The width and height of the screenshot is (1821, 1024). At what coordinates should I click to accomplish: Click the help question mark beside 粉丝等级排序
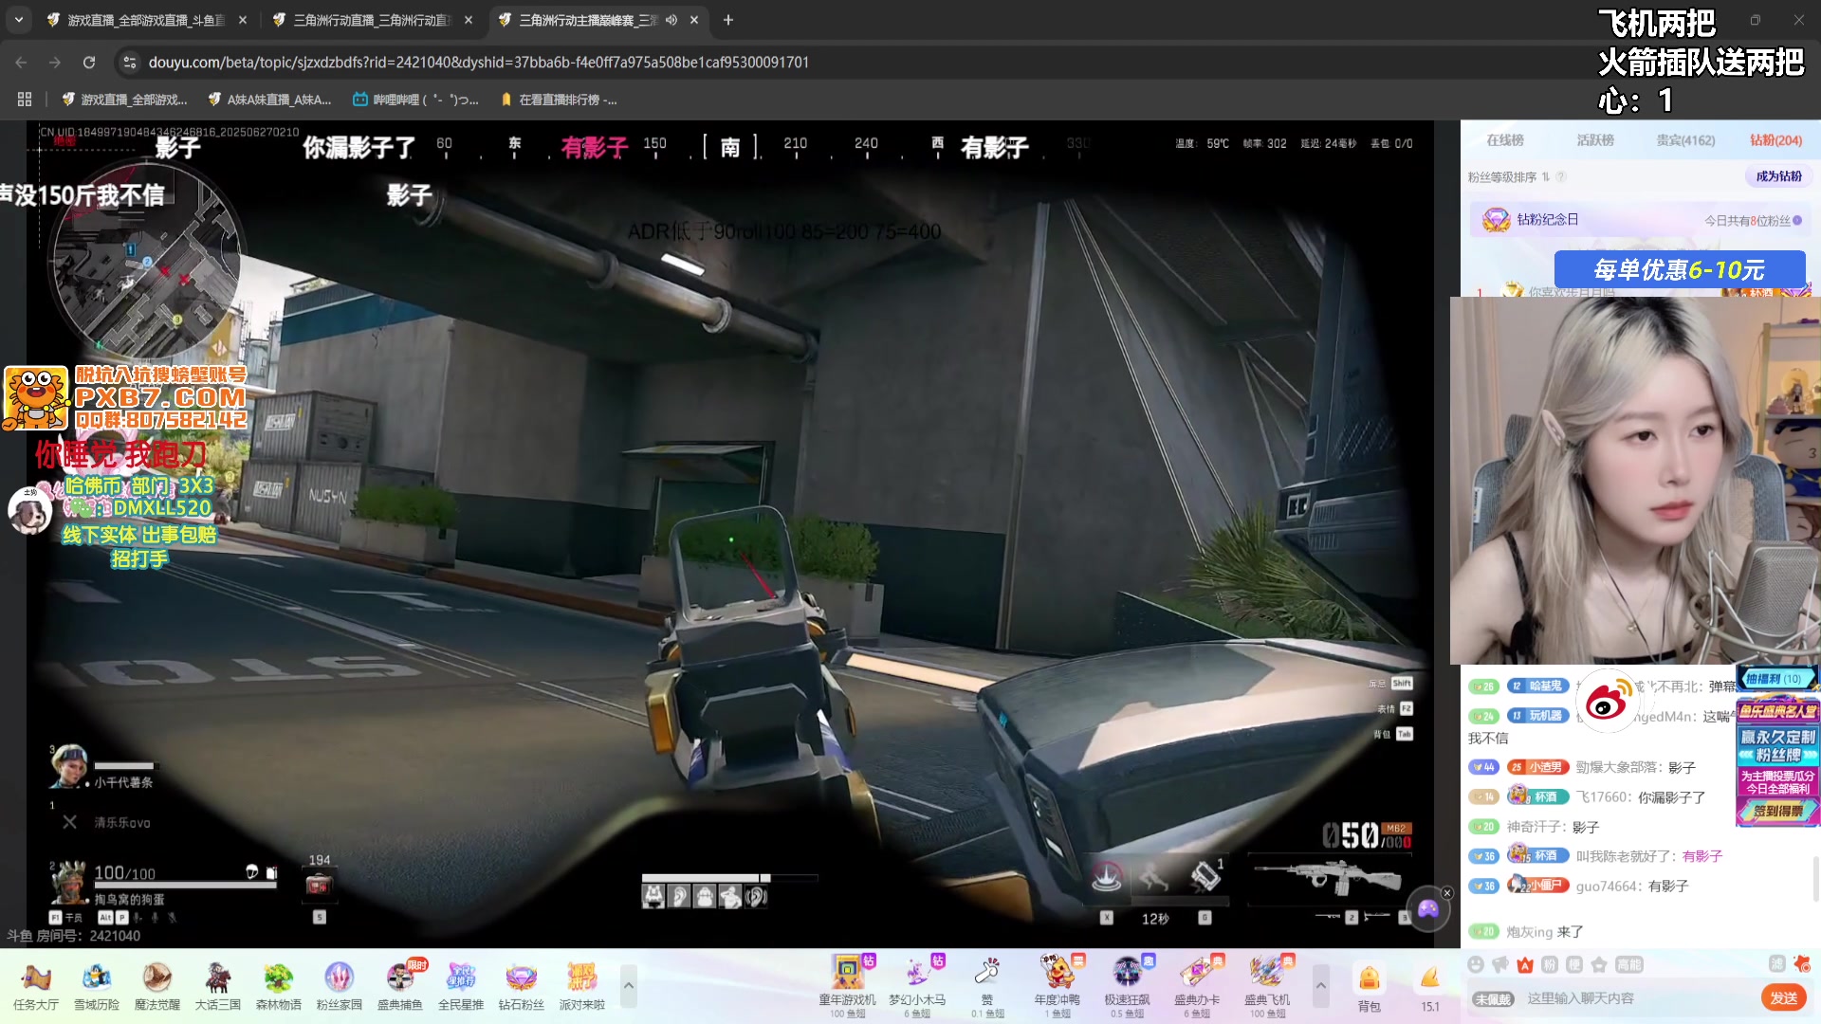(1561, 177)
